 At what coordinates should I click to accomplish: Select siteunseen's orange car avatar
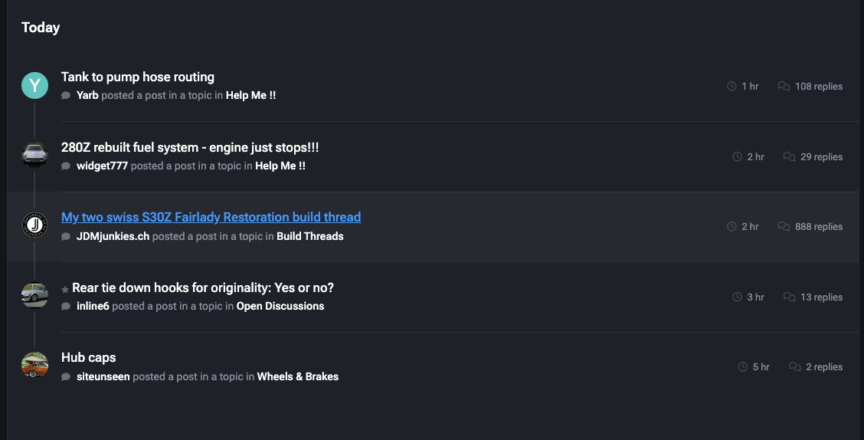[x=34, y=366]
